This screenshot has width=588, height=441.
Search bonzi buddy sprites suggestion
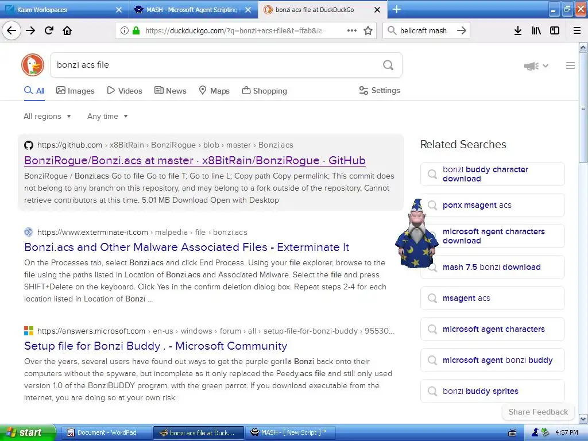[x=492, y=391]
